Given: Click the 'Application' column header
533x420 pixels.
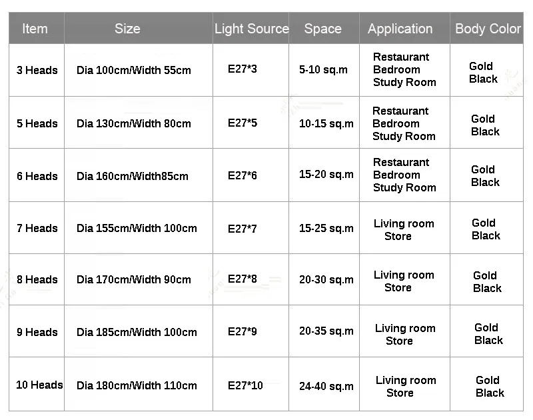Looking at the screenshot, I should pyautogui.click(x=404, y=28).
